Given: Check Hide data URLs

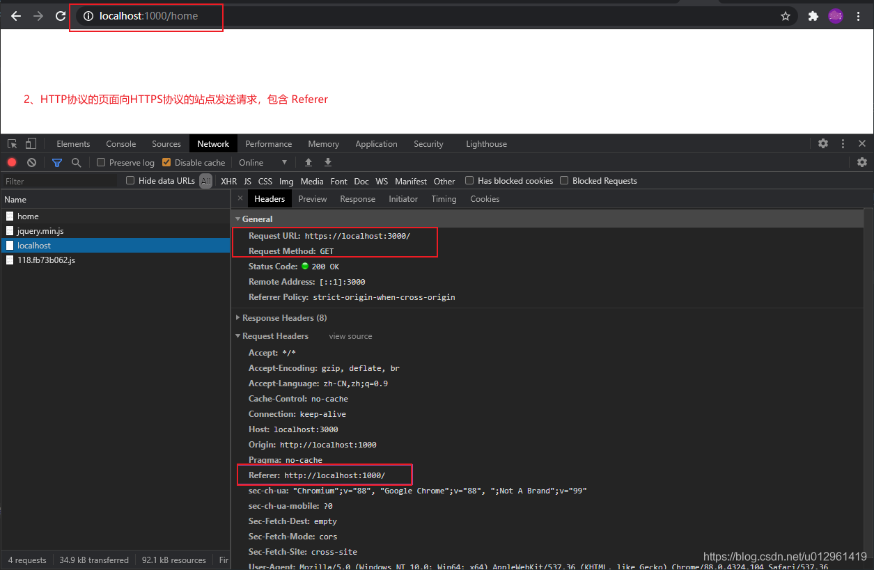Looking at the screenshot, I should tap(130, 180).
